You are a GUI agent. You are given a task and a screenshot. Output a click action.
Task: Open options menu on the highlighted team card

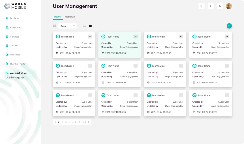[136, 36]
